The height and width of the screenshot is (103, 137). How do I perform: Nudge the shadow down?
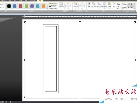pos(68,8)
